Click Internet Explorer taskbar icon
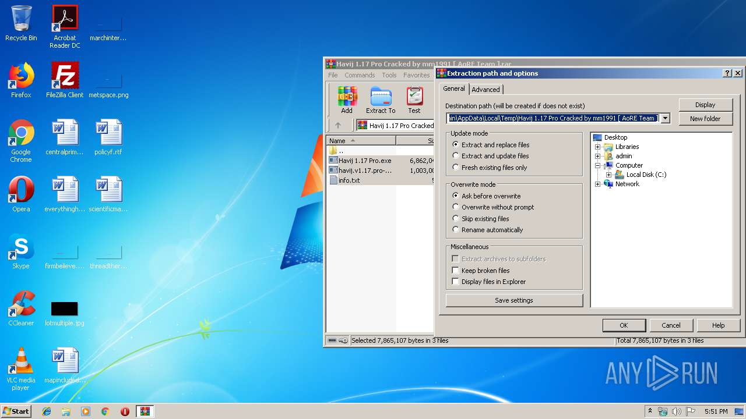Image resolution: width=746 pixels, height=419 pixels. pyautogui.click(x=47, y=411)
